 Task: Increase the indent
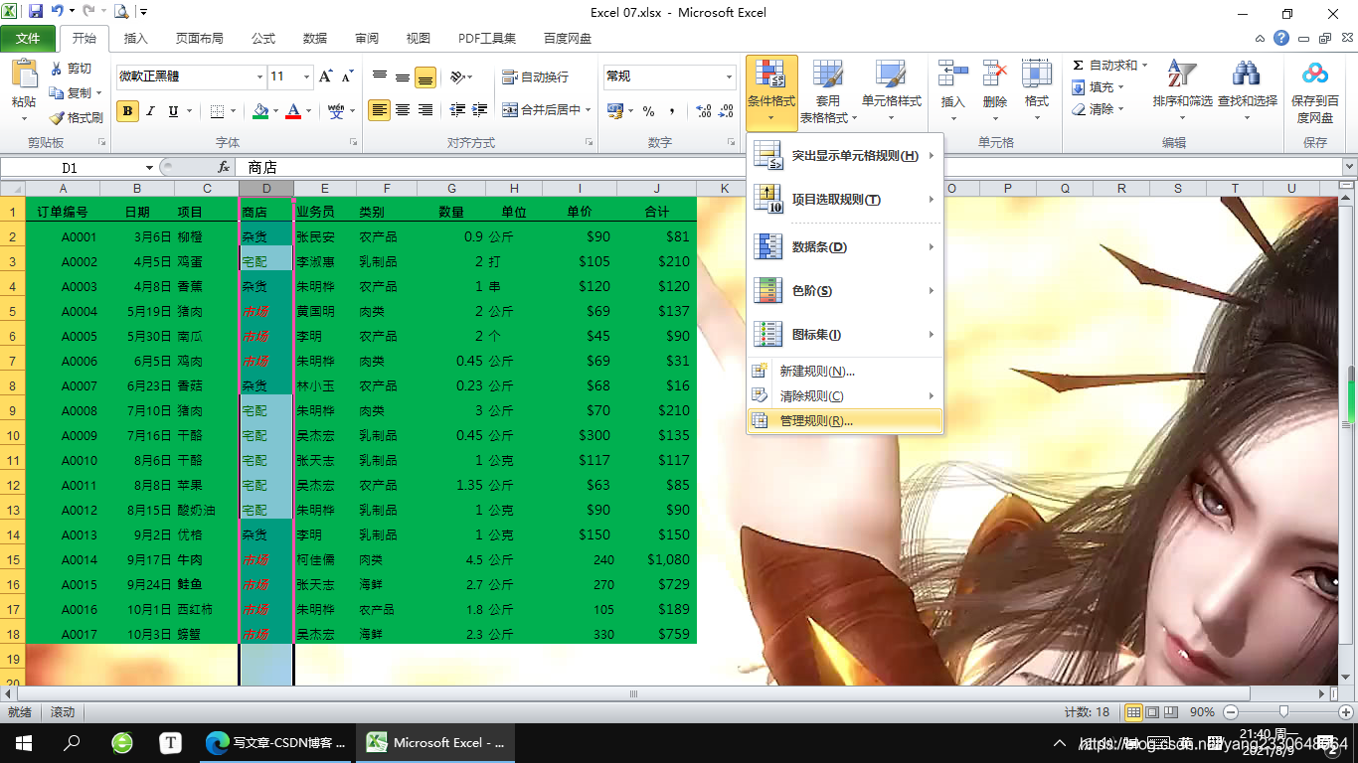click(480, 110)
